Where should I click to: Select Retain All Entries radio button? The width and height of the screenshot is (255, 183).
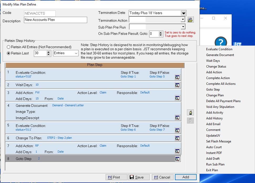pos(9,47)
